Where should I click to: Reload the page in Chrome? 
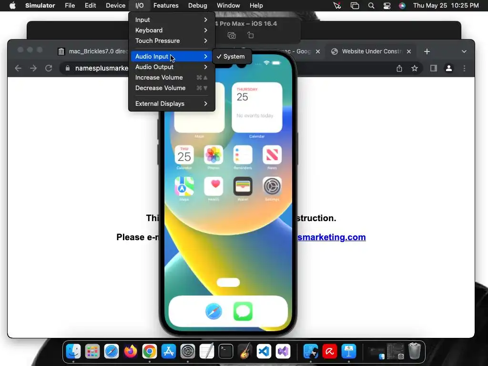click(x=49, y=68)
